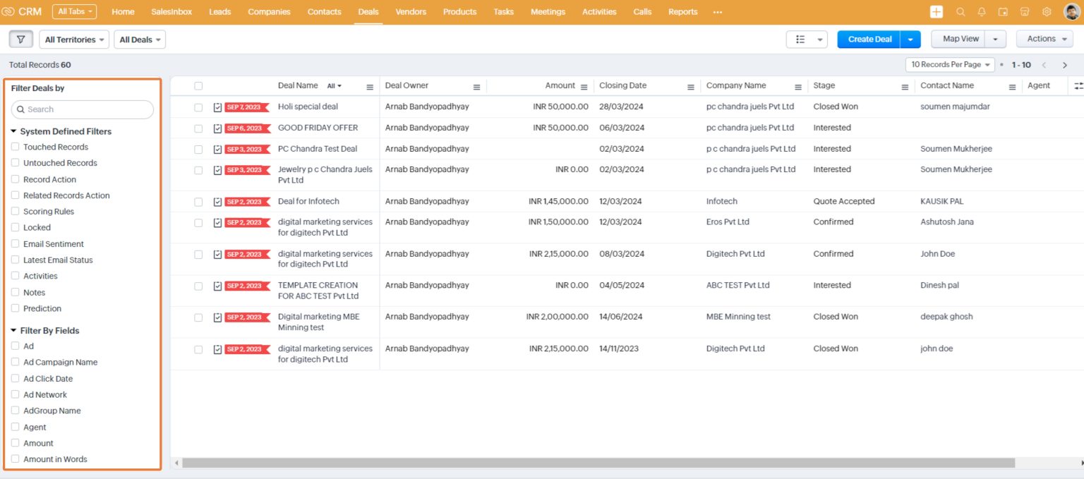Click the filter funnel icon above Total Records
This screenshot has width=1084, height=479.
point(20,39)
